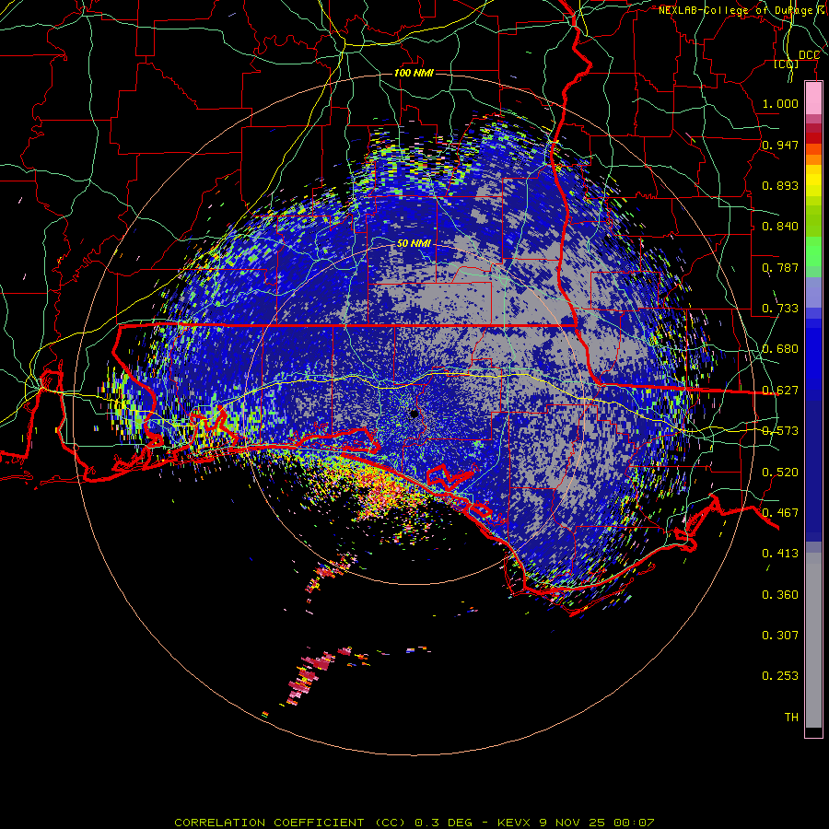Viewport: 829px width, 829px height.
Task: Click the 50 NMI range ring label
Action: tap(414, 244)
